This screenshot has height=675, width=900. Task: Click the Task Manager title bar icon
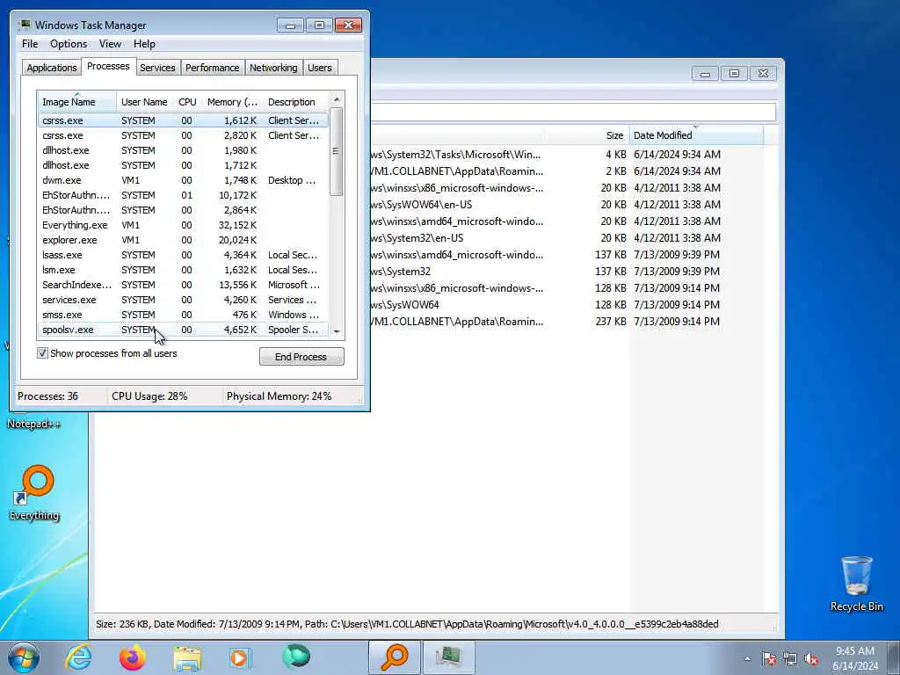coord(24,25)
